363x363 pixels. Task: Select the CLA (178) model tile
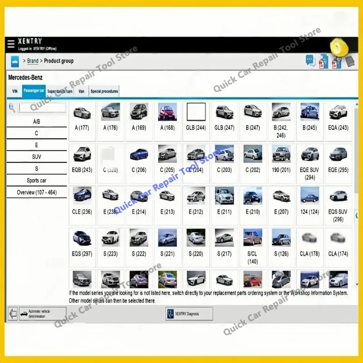(x=310, y=247)
